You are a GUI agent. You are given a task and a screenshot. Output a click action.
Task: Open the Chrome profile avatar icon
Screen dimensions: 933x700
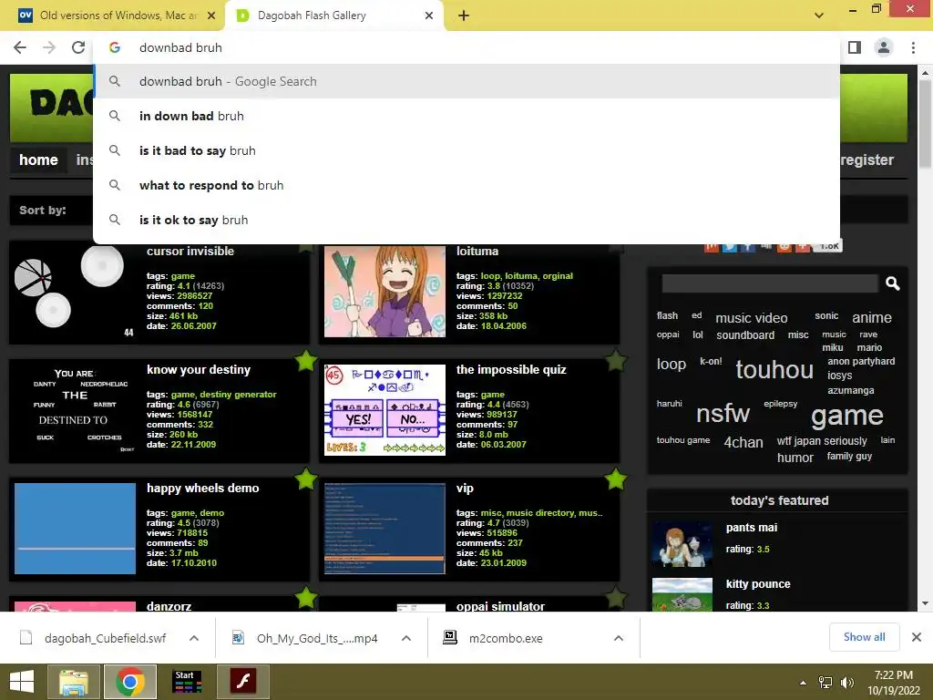884,47
